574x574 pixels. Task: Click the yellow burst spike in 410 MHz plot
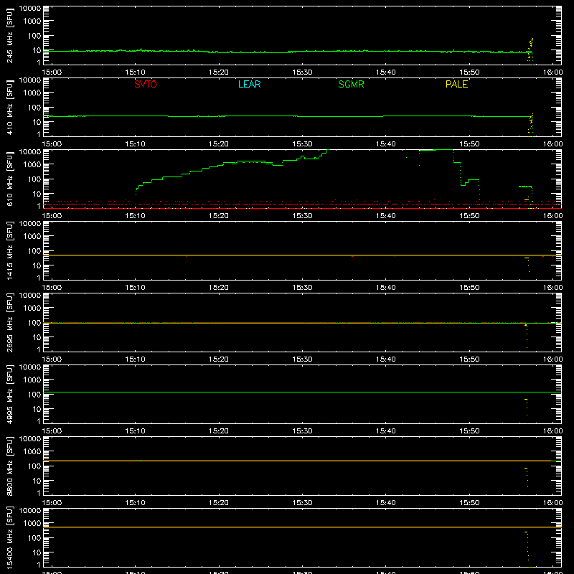[531, 124]
